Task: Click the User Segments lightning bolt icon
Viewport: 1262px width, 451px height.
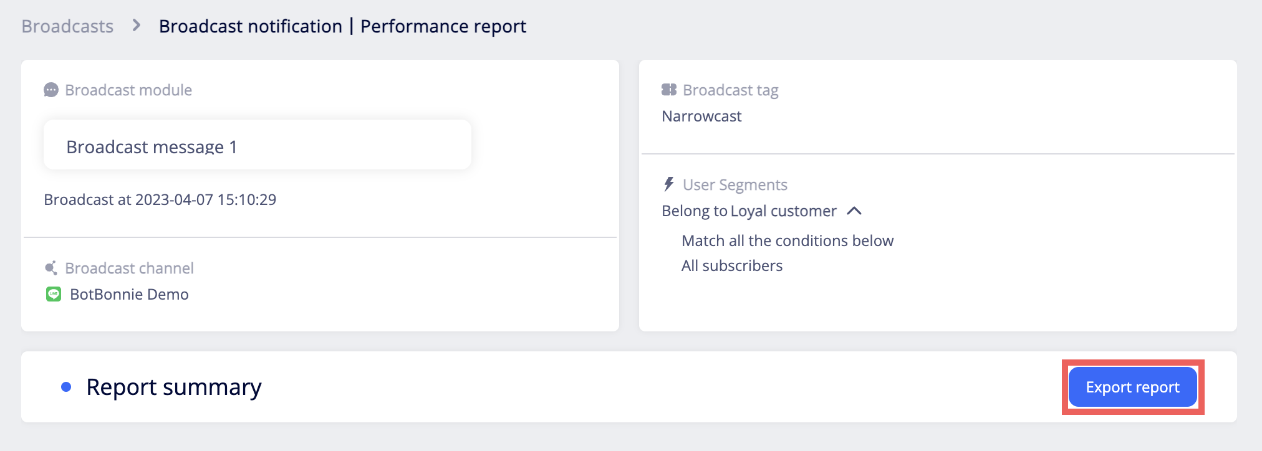Action: coord(669,184)
